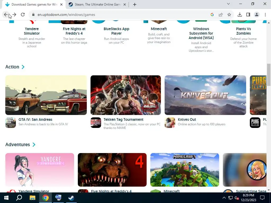Image resolution: width=271 pixels, height=203 pixels.
Task: Open the Adventures category heading
Action: 18,145
